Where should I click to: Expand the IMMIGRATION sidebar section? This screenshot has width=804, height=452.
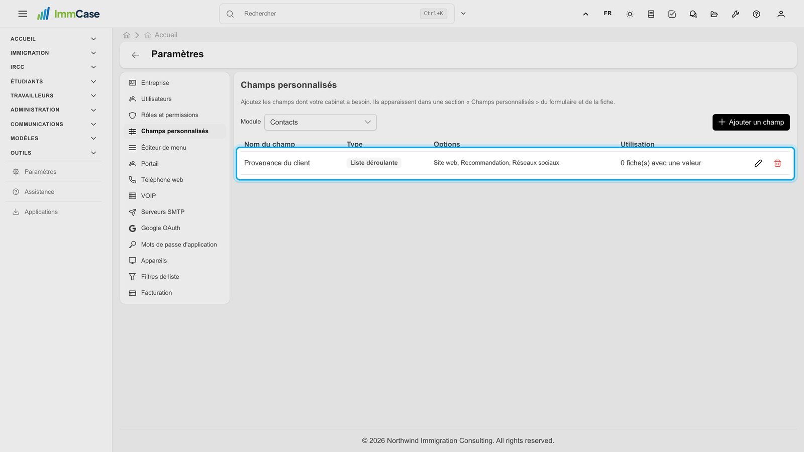pos(53,53)
